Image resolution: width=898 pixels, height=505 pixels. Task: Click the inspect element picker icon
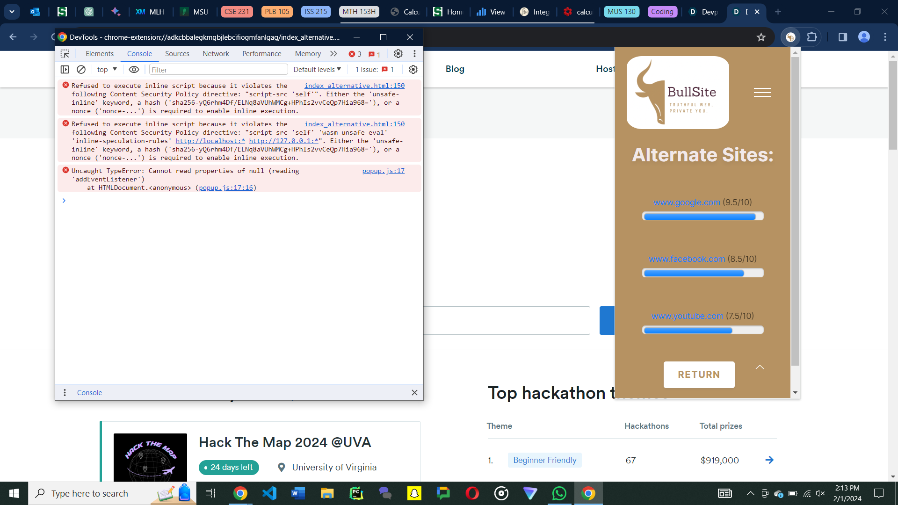pyautogui.click(x=65, y=54)
